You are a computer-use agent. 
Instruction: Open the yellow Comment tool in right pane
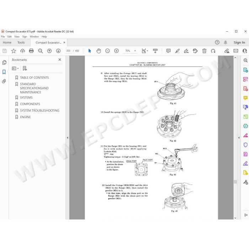click(x=245, y=98)
